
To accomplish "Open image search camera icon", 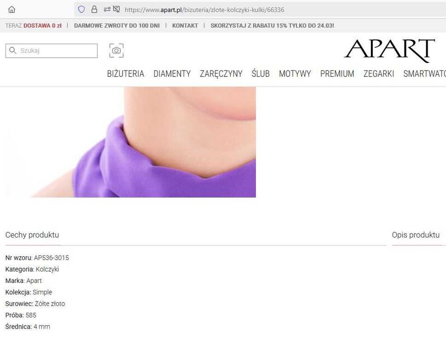I will pyautogui.click(x=117, y=50).
